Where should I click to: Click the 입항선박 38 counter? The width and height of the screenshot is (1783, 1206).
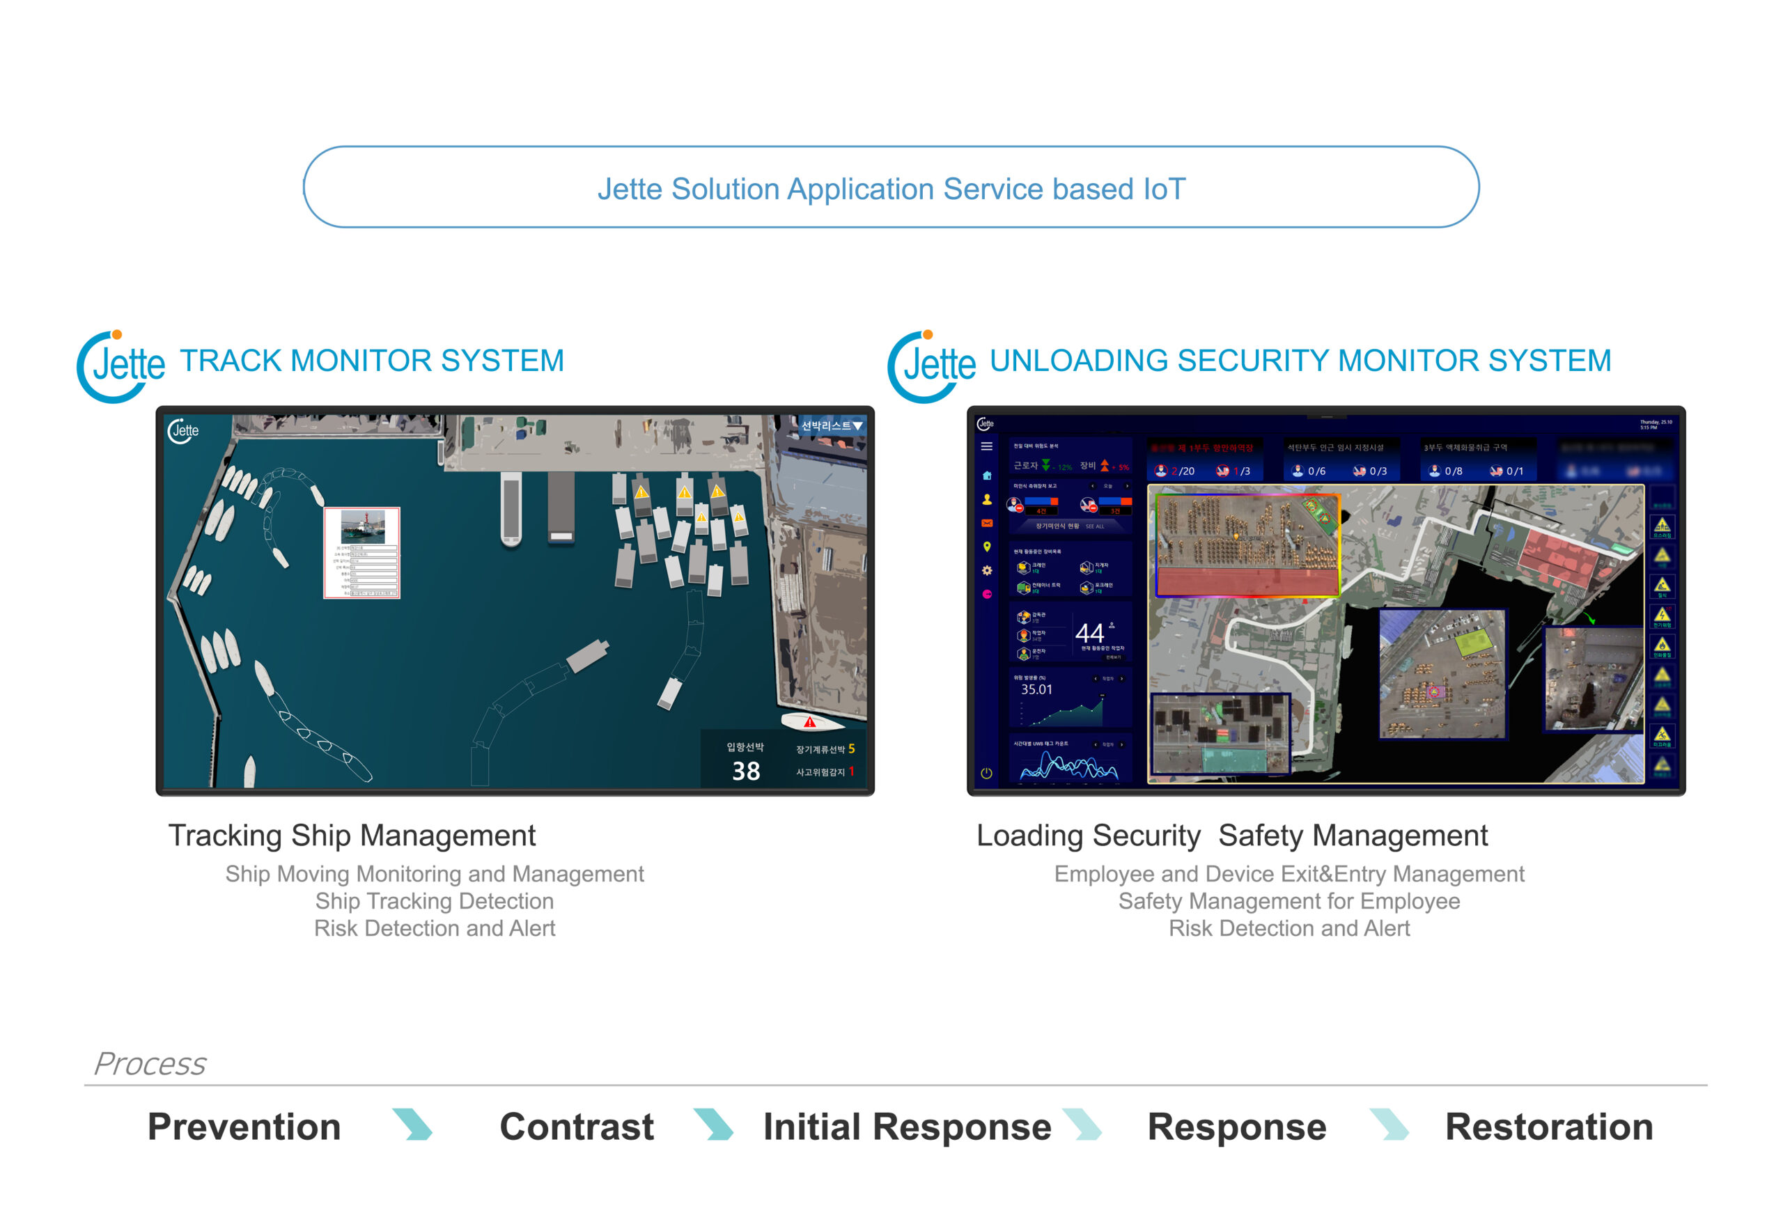[745, 762]
